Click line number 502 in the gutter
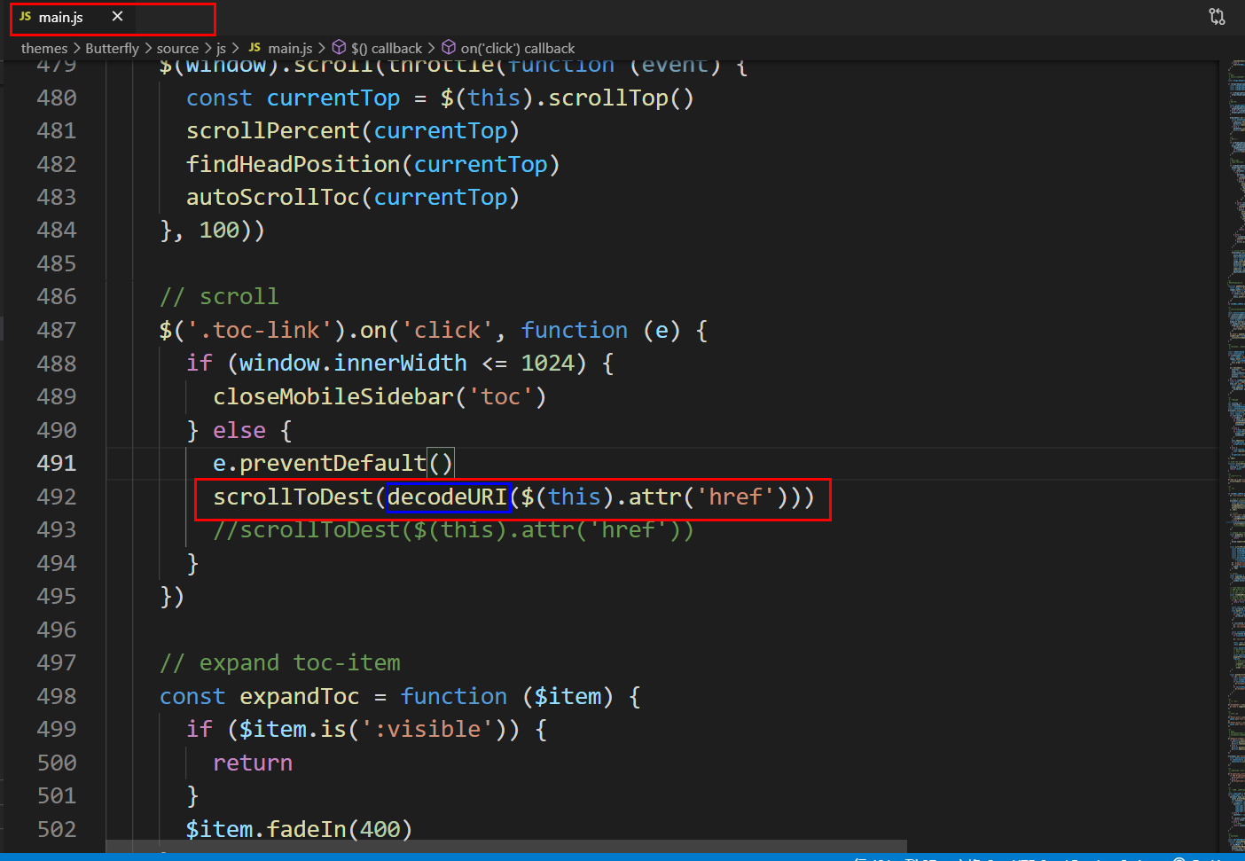 click(57, 829)
